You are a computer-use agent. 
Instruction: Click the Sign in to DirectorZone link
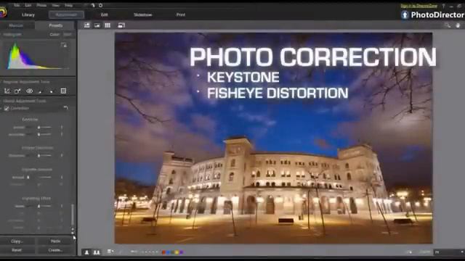pos(418,6)
